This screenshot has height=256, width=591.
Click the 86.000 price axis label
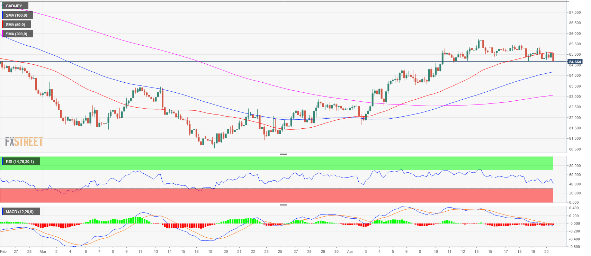575,34
